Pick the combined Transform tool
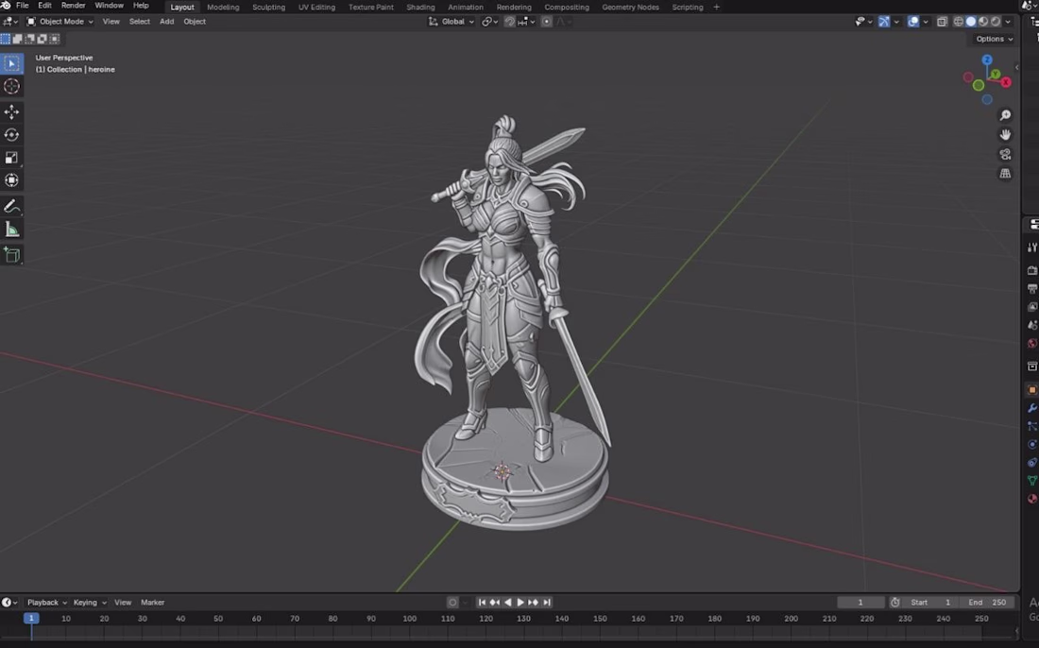Viewport: 1039px width, 648px height. 11,180
